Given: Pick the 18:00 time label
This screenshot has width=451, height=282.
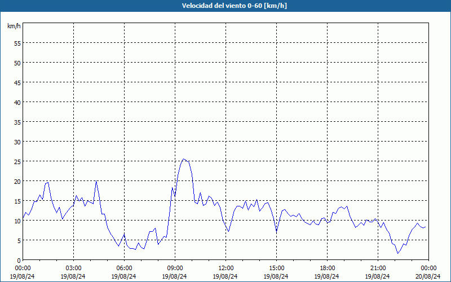Looking at the screenshot, I should coord(327,268).
